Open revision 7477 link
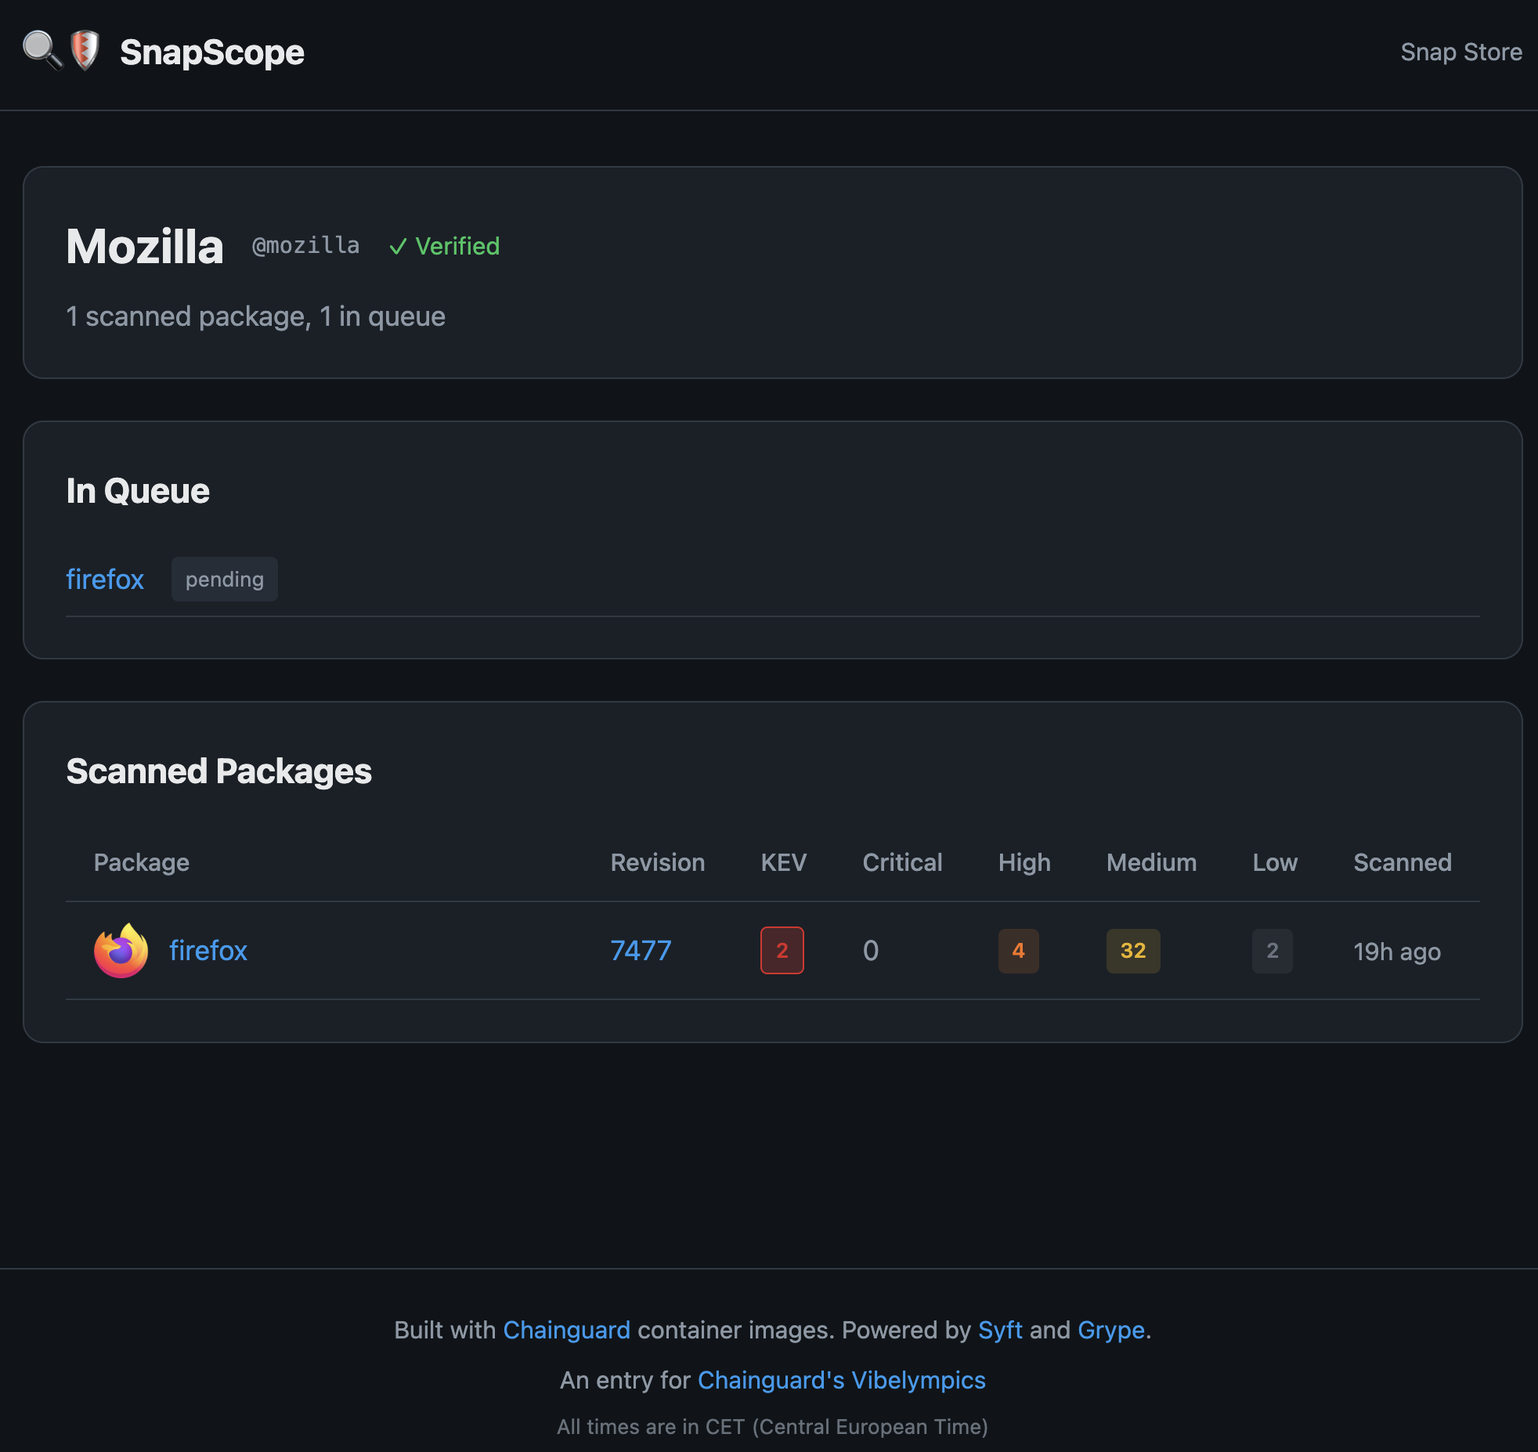 (641, 951)
